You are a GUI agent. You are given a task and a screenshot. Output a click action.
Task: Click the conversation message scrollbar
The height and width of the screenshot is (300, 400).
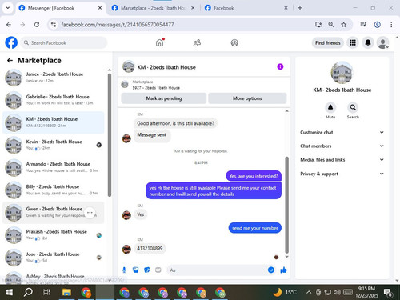286,205
